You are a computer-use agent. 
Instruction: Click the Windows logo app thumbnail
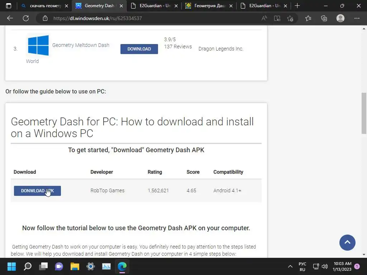[38, 45]
